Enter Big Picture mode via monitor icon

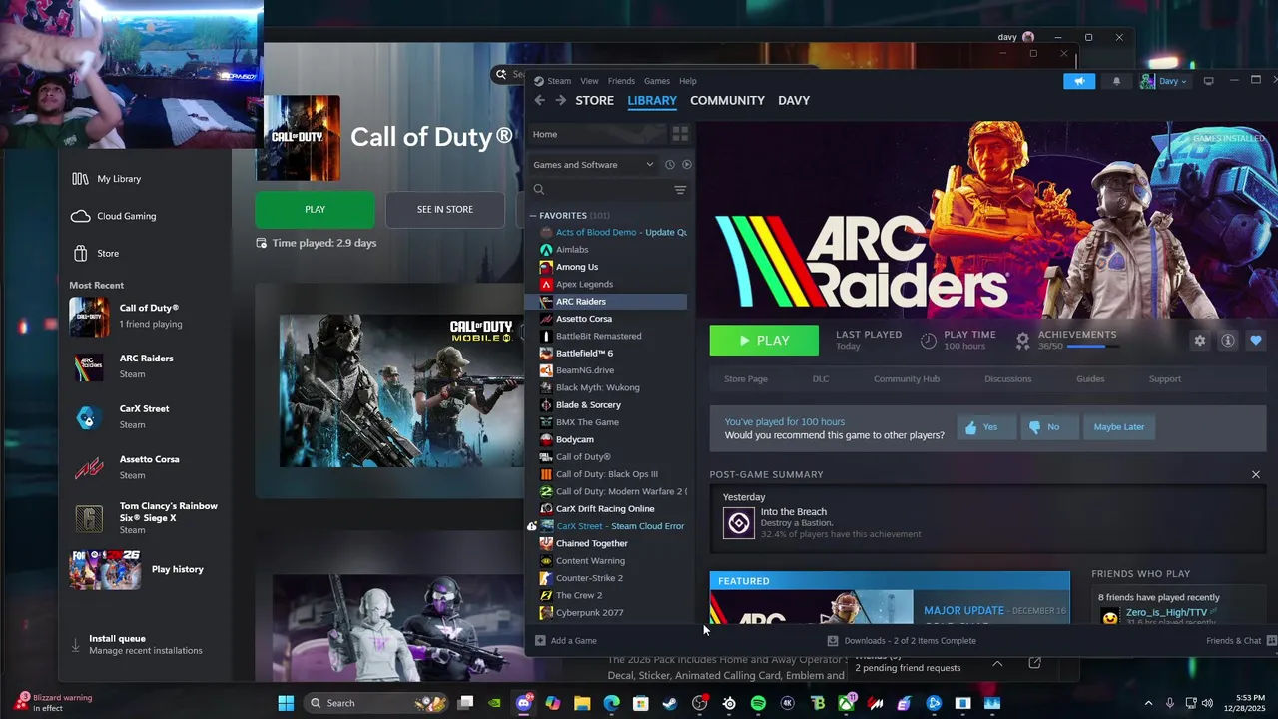[x=1208, y=81]
